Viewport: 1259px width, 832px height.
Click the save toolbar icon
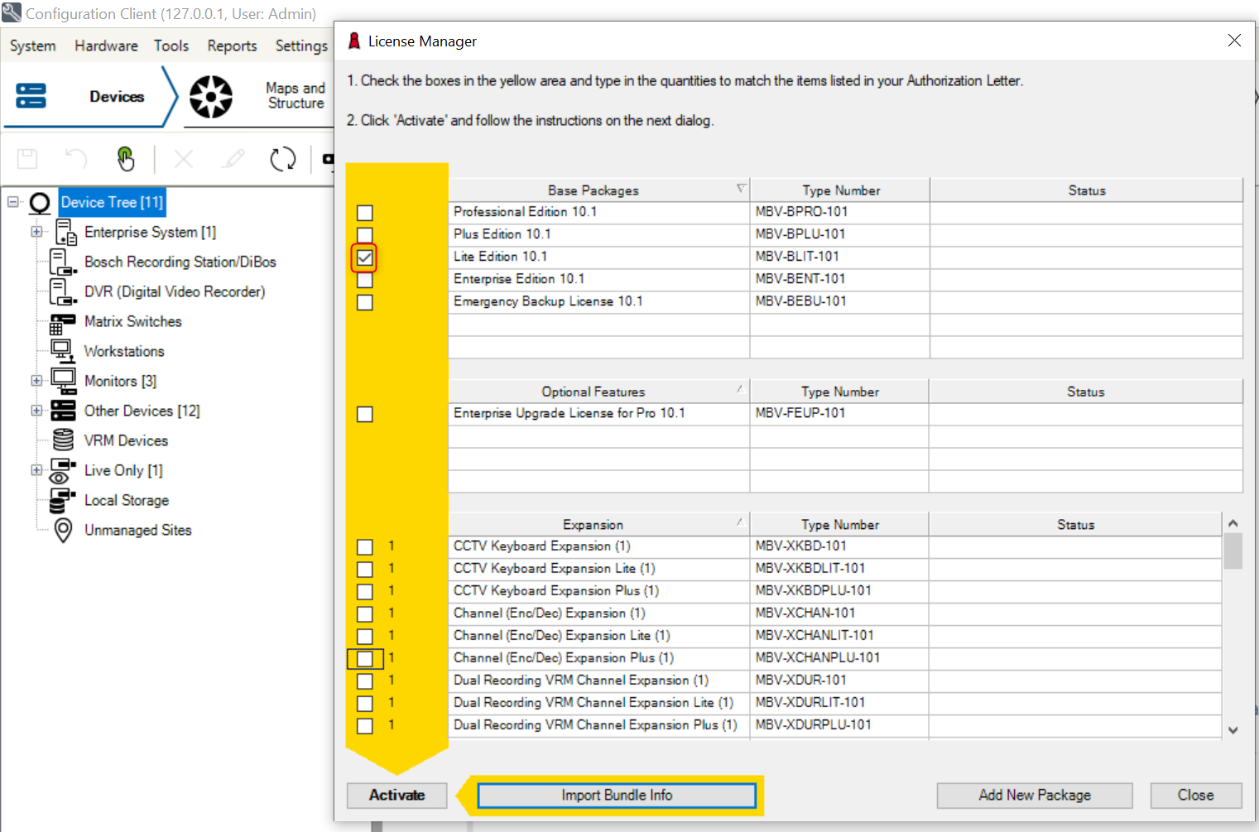coord(26,158)
